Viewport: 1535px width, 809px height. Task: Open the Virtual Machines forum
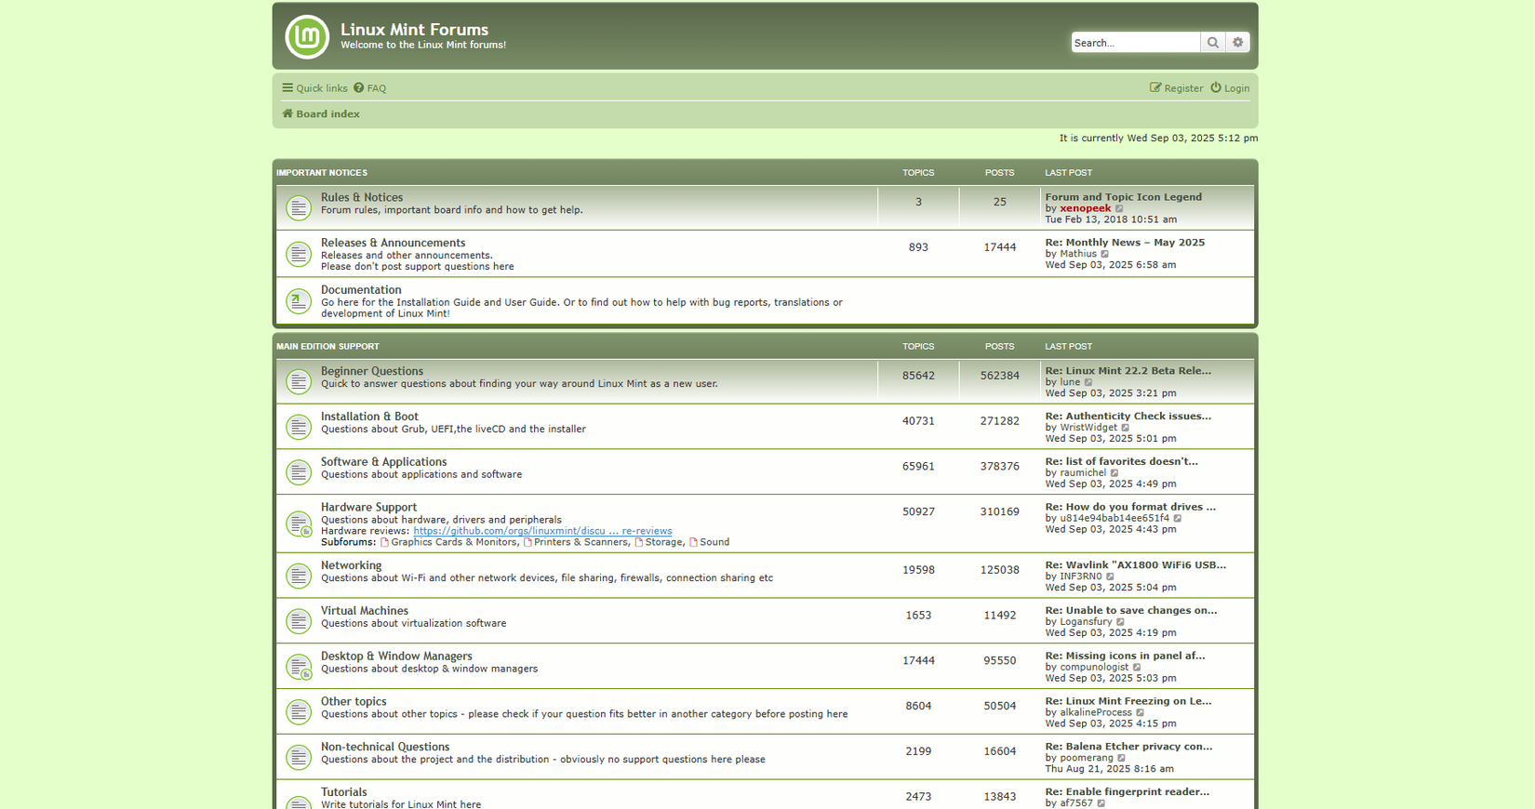pos(365,611)
